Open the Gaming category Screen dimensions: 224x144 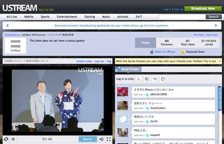tap(90, 17)
